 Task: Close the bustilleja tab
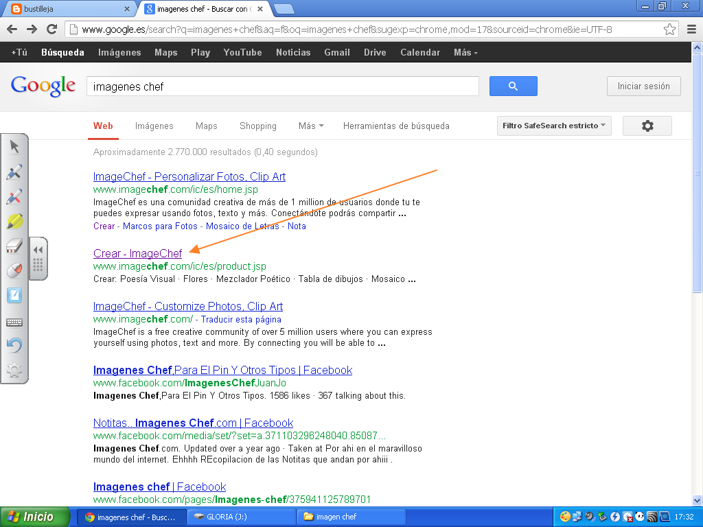[126, 9]
